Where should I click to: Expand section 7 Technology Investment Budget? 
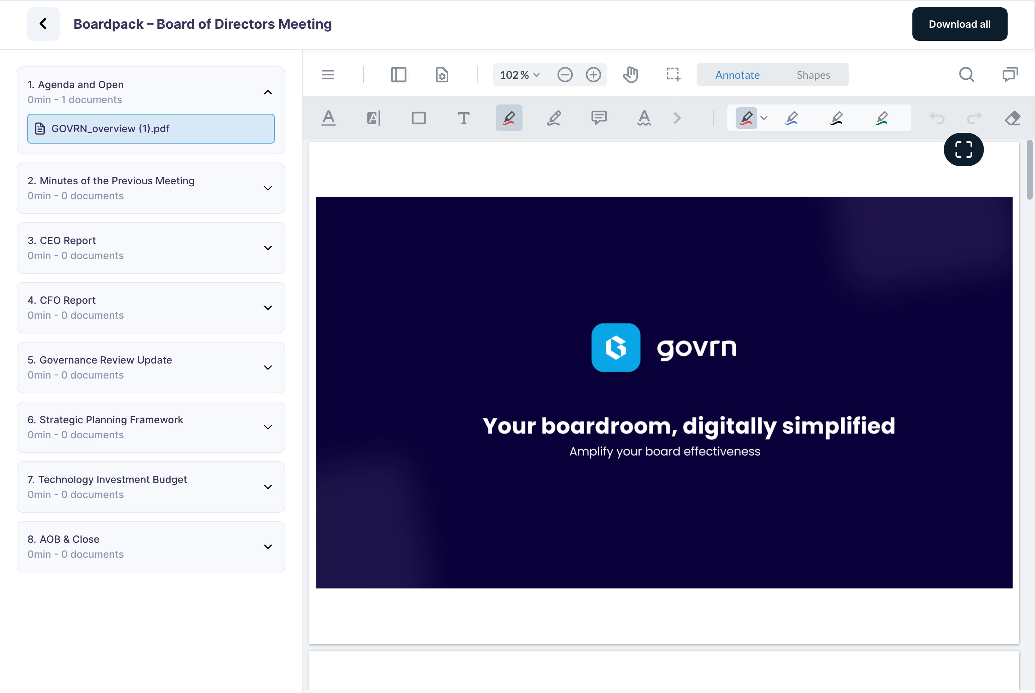[x=269, y=486]
